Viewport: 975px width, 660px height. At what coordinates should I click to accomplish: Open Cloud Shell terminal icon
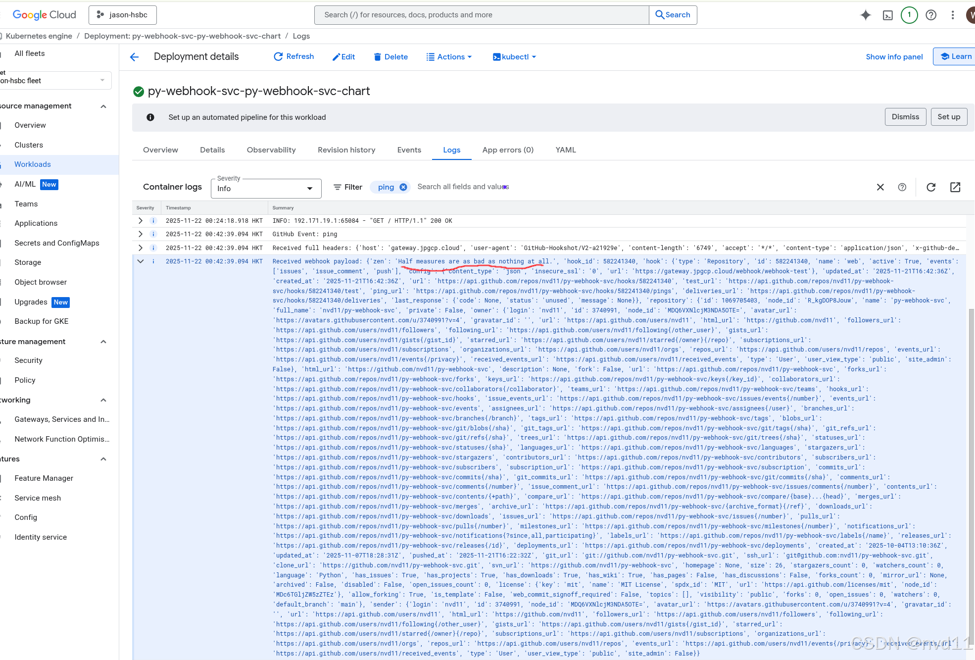click(888, 15)
